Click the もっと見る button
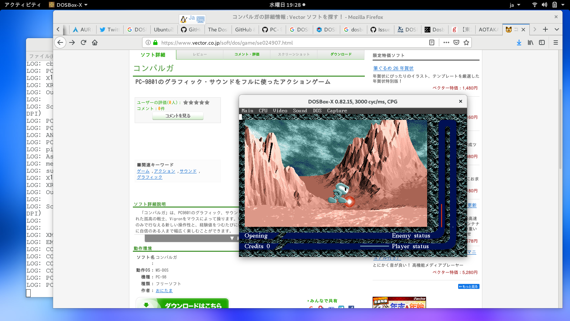Screen dimensions: 570x321 469,286
